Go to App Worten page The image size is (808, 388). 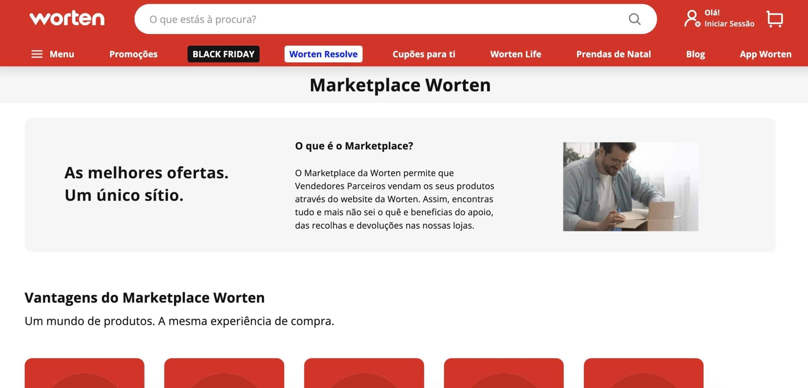click(765, 54)
